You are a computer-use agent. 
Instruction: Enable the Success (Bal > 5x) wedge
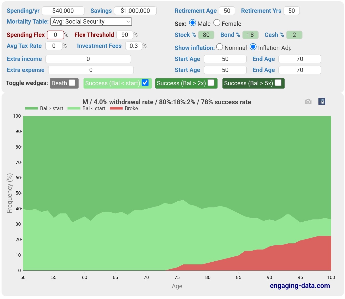278,83
